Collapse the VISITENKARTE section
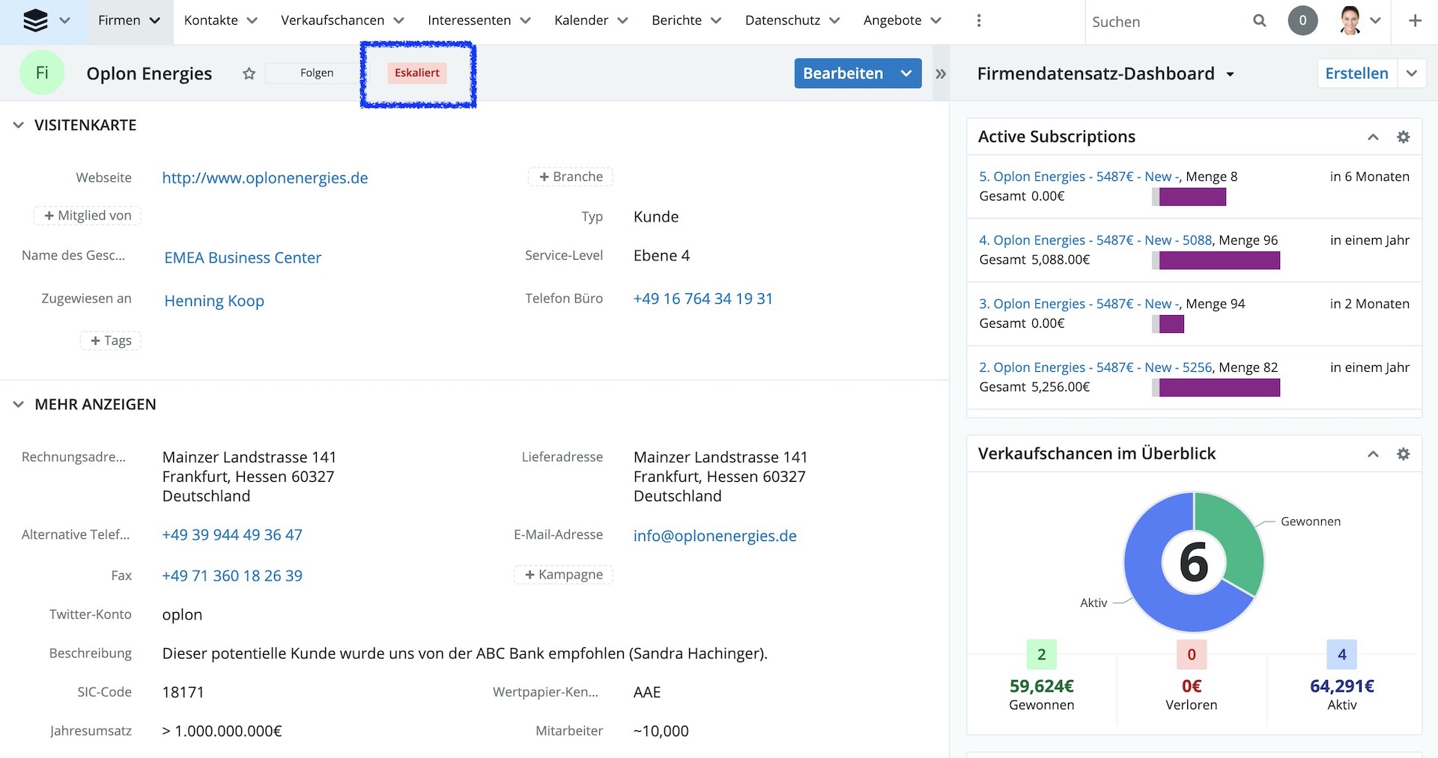 [x=19, y=126]
